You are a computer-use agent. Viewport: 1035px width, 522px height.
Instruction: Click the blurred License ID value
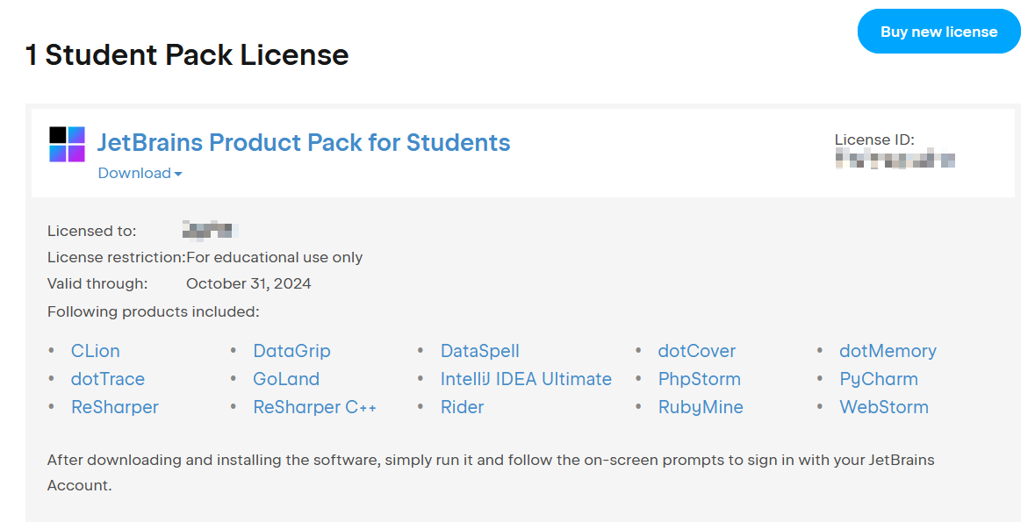894,160
